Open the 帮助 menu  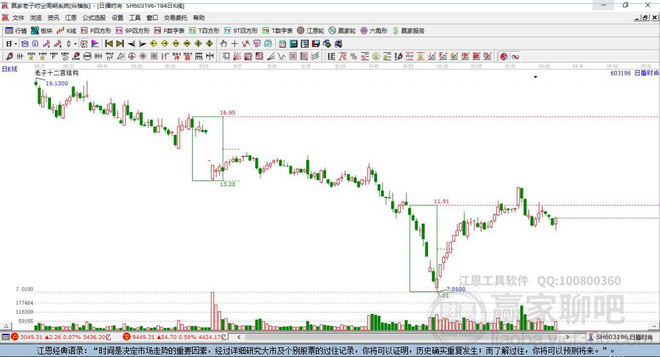[199, 17]
